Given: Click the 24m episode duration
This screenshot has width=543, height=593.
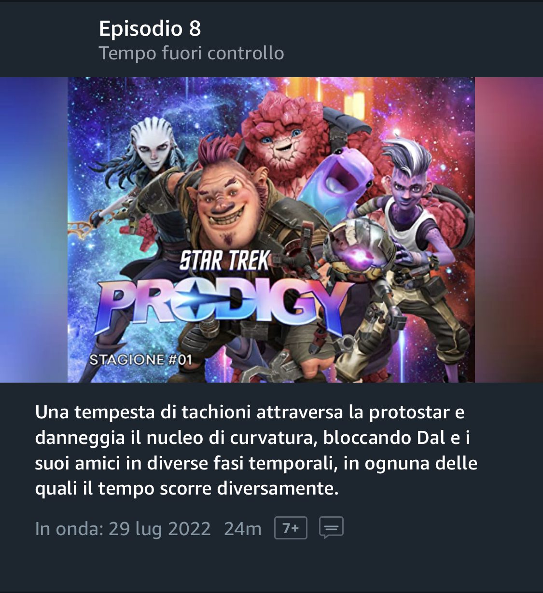Looking at the screenshot, I should [242, 529].
